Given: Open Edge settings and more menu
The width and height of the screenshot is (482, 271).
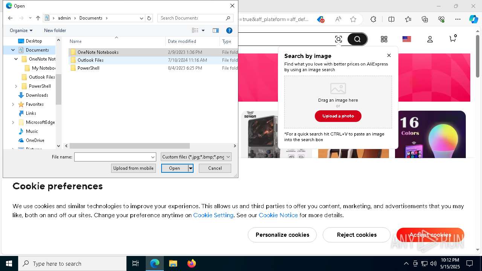Looking at the screenshot, I should pyautogui.click(x=458, y=19).
